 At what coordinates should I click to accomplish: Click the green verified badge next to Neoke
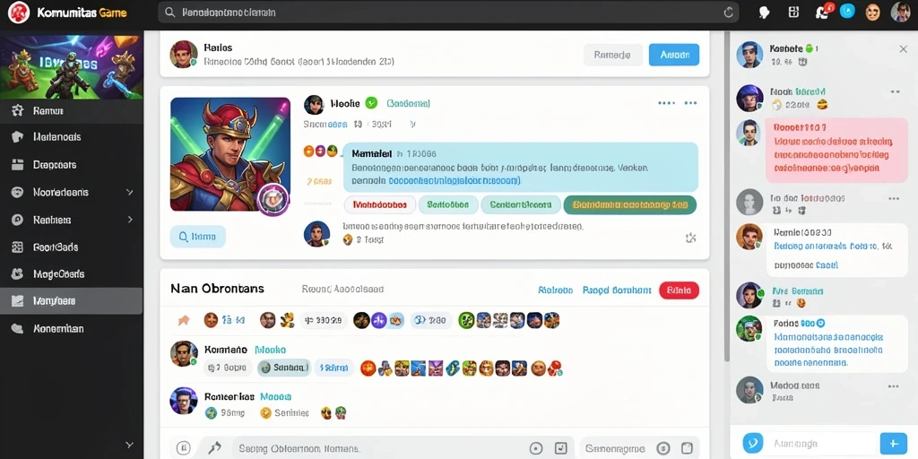coord(371,103)
